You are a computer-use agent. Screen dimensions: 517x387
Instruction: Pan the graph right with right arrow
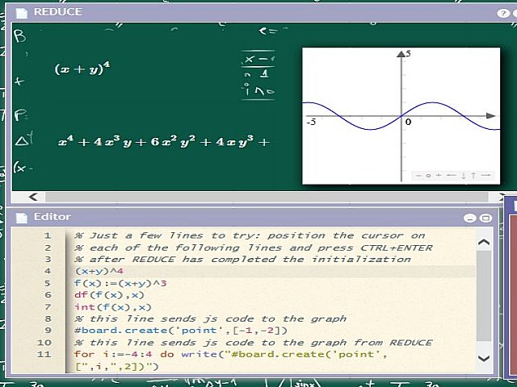485,176
